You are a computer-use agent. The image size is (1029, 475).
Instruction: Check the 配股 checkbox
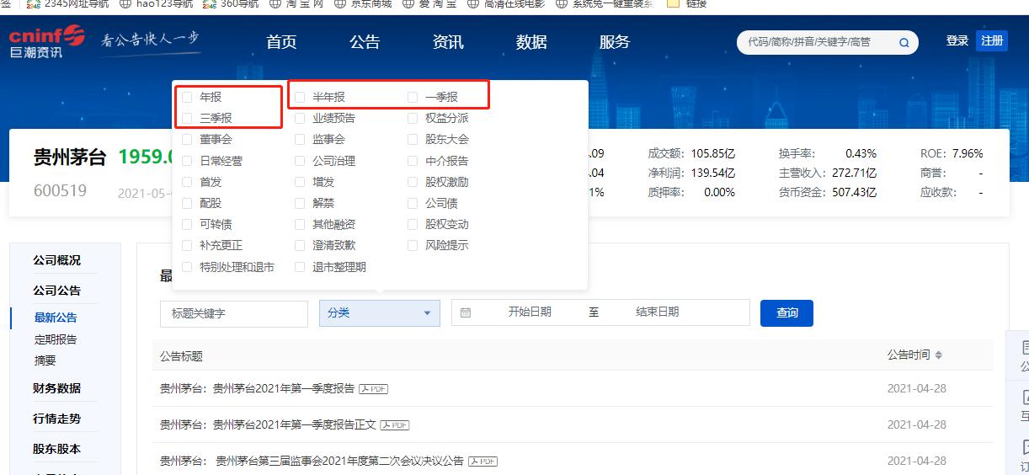[187, 204]
